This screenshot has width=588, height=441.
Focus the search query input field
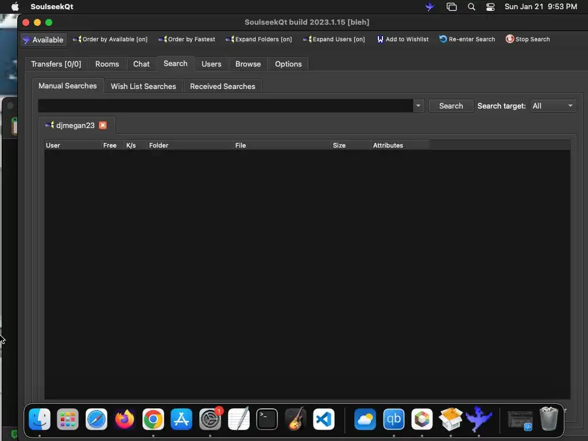click(225, 106)
